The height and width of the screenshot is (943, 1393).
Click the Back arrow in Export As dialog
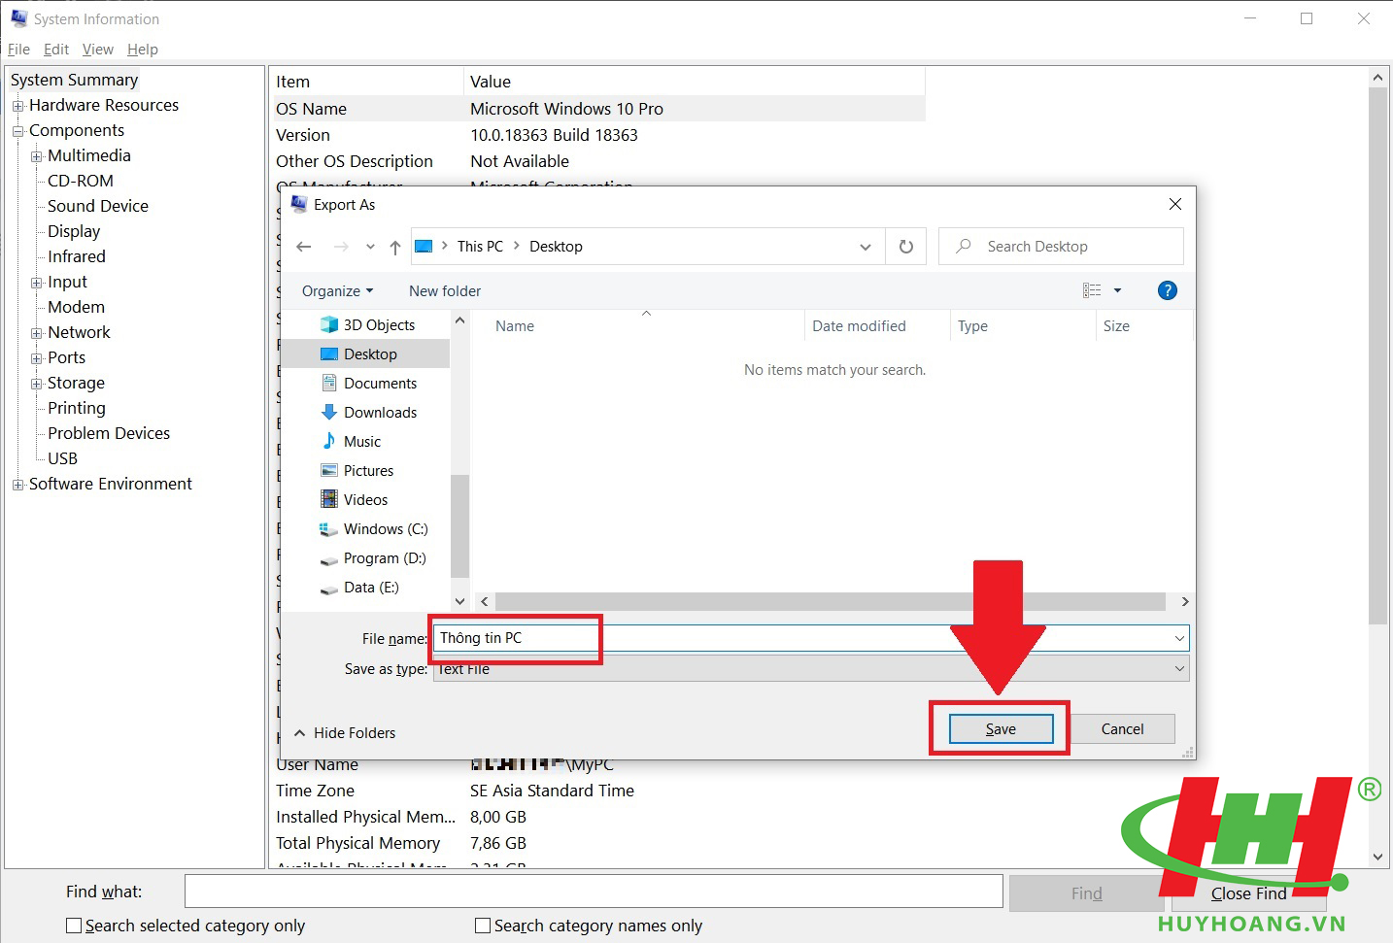[x=304, y=247]
